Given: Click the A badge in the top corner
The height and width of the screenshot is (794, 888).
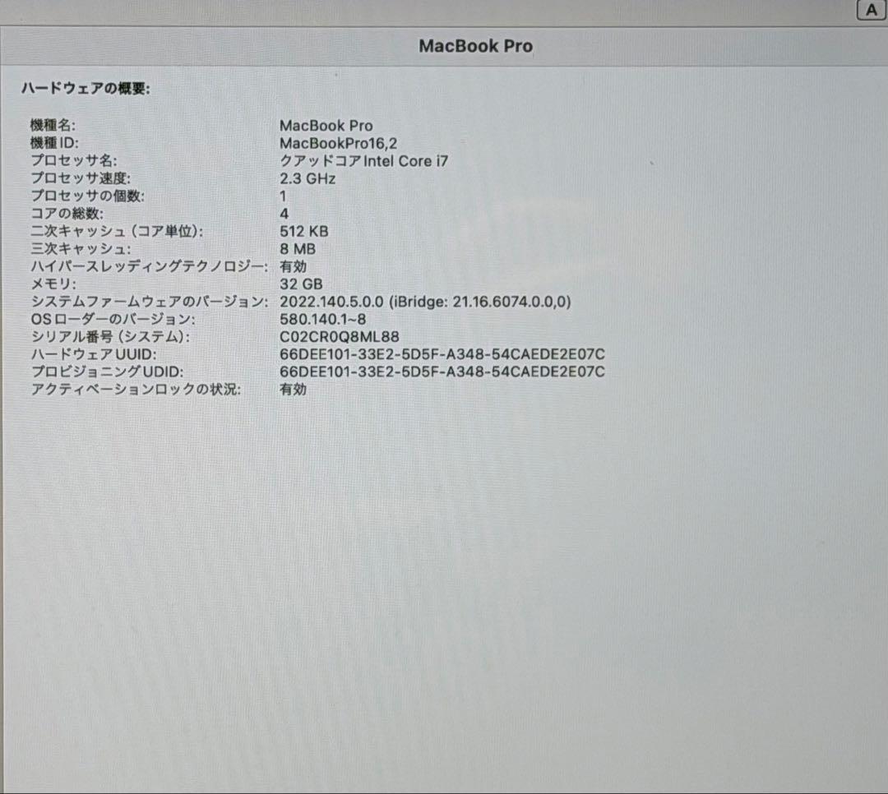Looking at the screenshot, I should coord(871,9).
